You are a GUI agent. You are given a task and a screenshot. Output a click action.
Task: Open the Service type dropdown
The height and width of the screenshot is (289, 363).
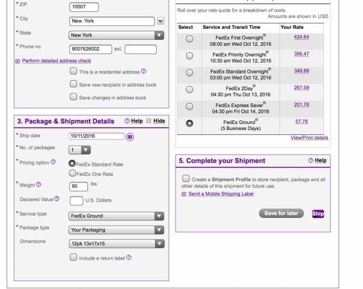116,216
